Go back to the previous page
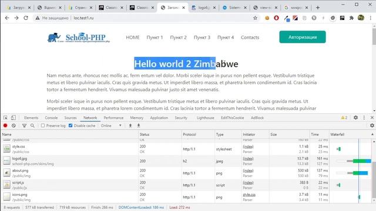Image resolution: width=376 pixels, height=211 pixels. (x=7, y=18)
